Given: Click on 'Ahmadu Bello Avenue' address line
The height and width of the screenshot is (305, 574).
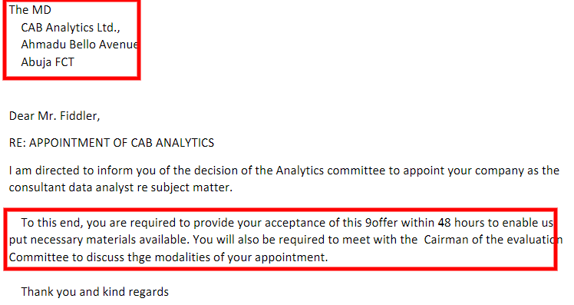Looking at the screenshot, I should tap(80, 45).
